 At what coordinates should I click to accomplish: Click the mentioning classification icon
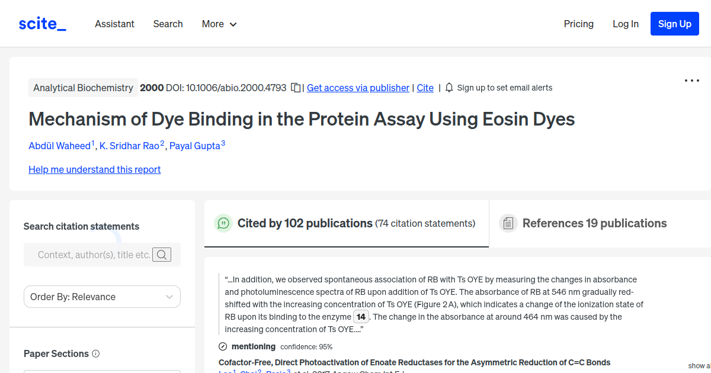[x=222, y=346]
